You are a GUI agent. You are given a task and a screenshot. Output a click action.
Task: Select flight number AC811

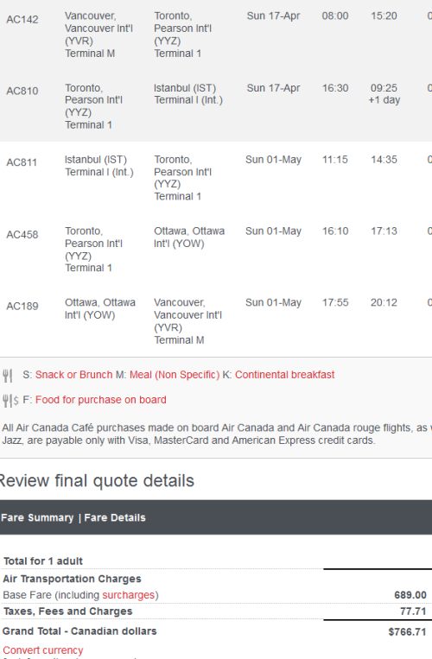(x=22, y=162)
